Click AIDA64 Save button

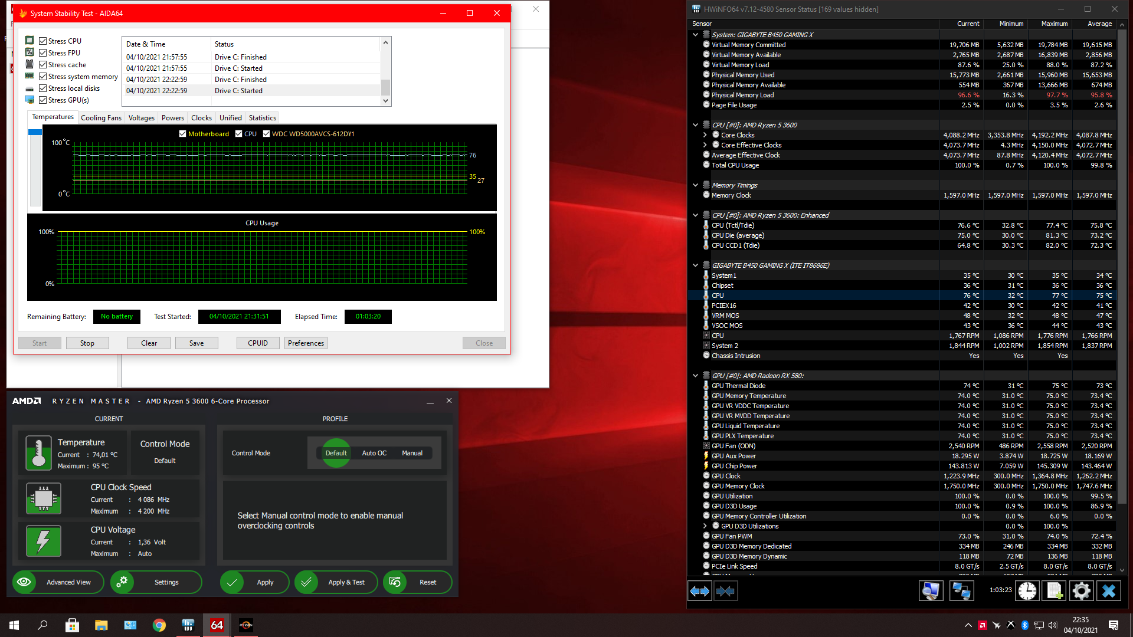(197, 343)
